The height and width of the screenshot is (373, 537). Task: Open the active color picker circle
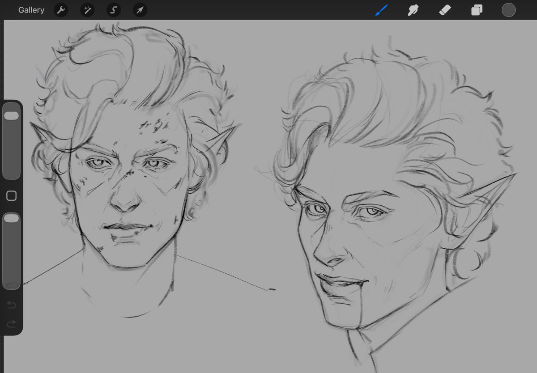pos(508,10)
